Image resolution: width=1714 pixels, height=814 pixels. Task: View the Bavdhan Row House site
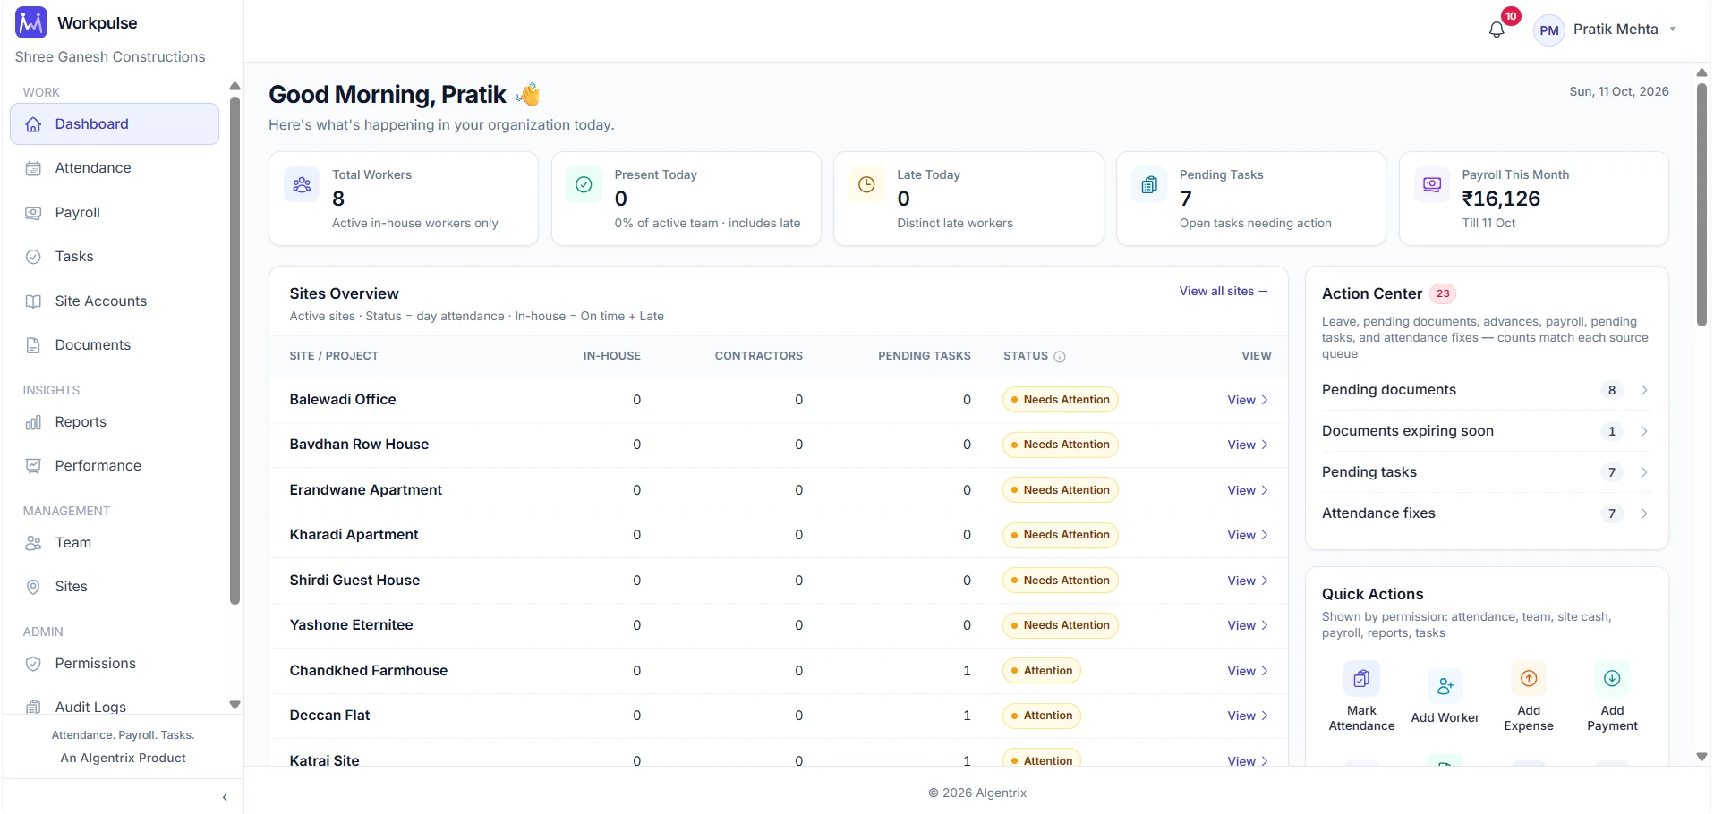[1248, 445]
